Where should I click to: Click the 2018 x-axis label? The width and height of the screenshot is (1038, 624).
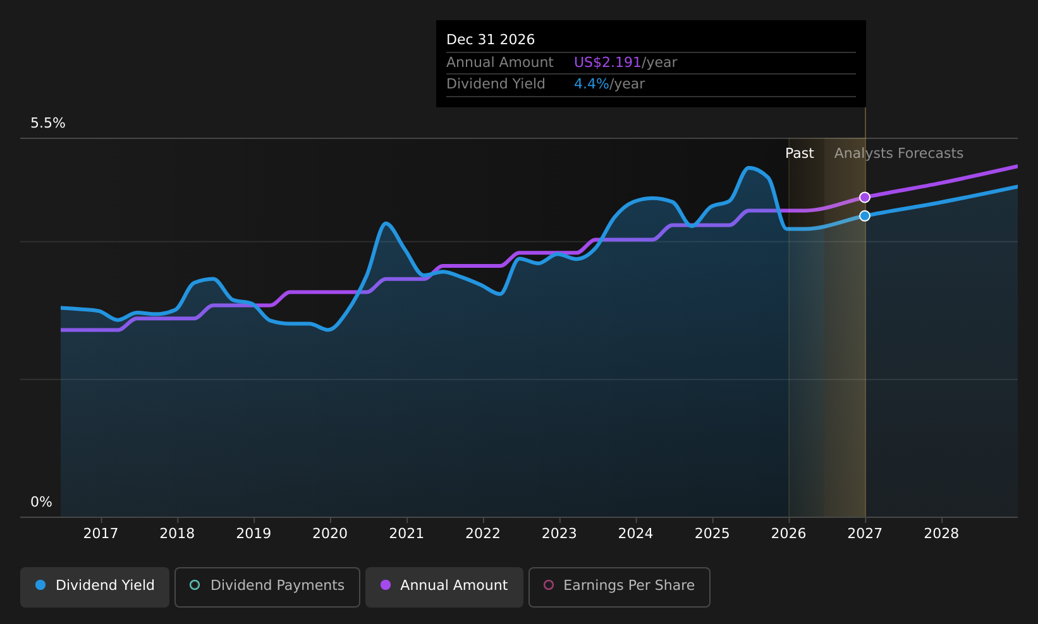pos(177,534)
